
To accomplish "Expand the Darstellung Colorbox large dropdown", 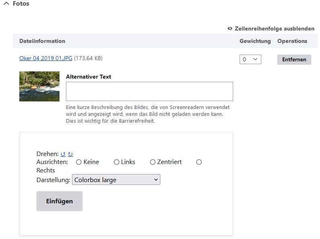I will pyautogui.click(x=116, y=180).
